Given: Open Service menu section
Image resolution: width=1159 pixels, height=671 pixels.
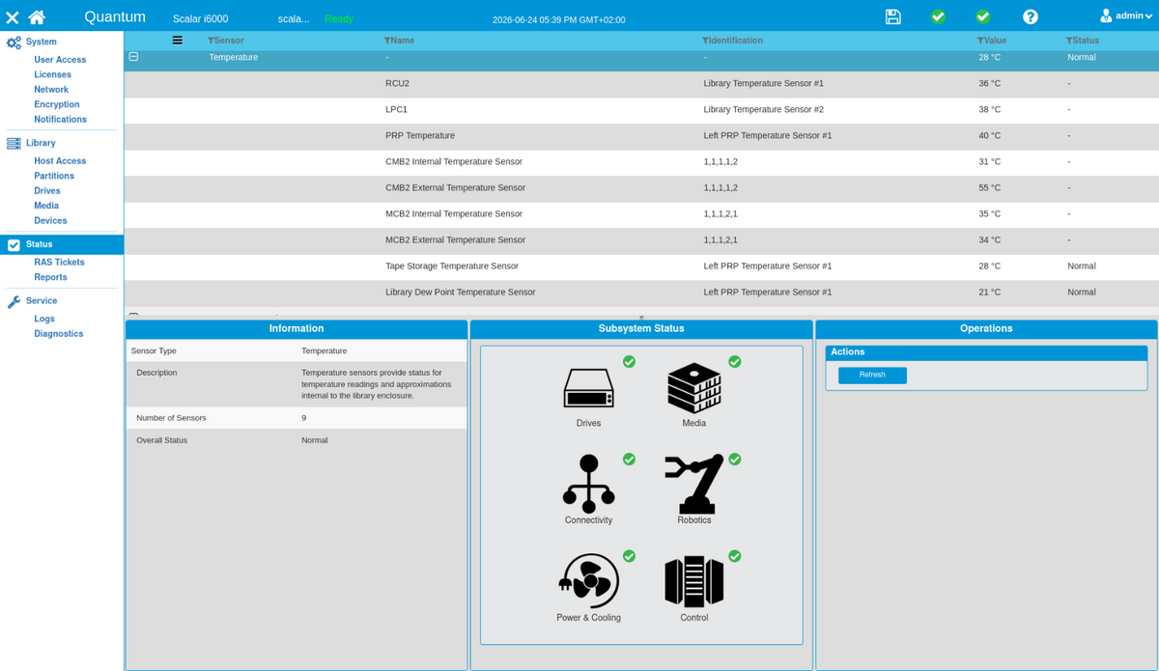Looking at the screenshot, I should pos(42,300).
